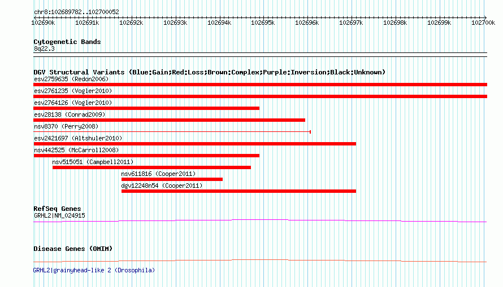Click the 102692k ruler tick label
Viewport: 503px width, 287px height.
point(131,23)
